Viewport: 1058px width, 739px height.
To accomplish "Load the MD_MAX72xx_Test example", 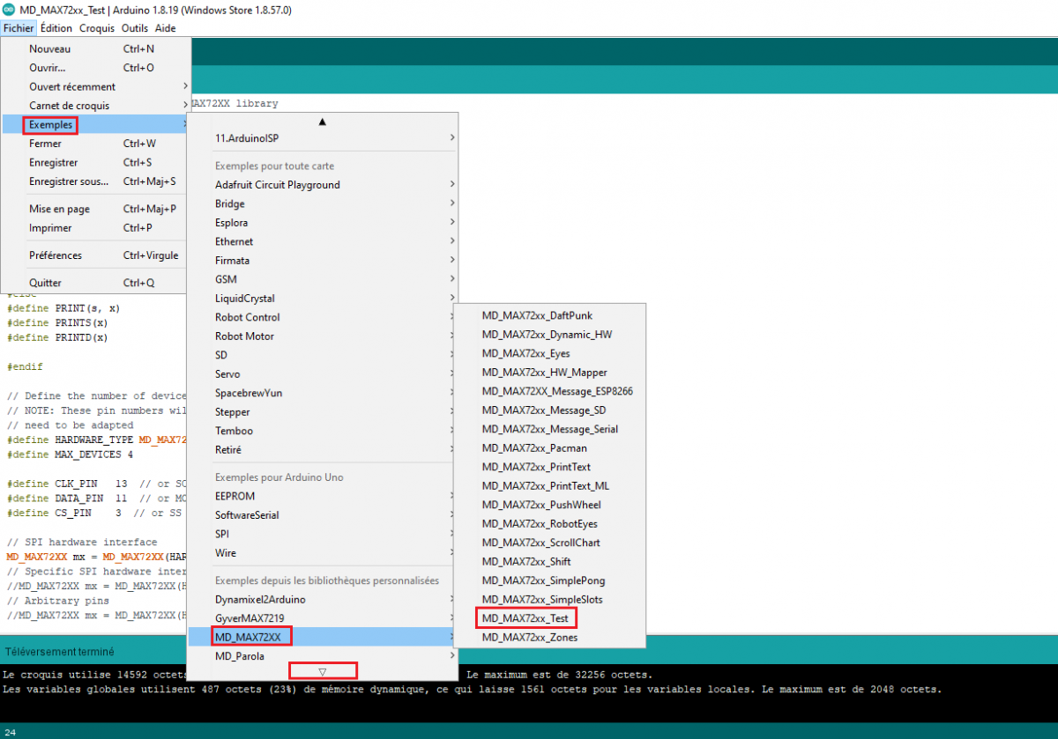I will point(550,618).
